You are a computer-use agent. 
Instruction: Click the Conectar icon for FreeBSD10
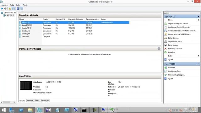[x=166, y=67]
